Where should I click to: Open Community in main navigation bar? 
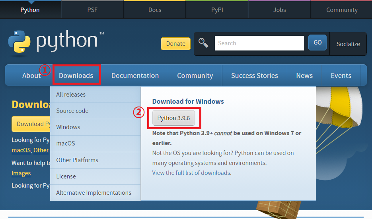(x=195, y=76)
